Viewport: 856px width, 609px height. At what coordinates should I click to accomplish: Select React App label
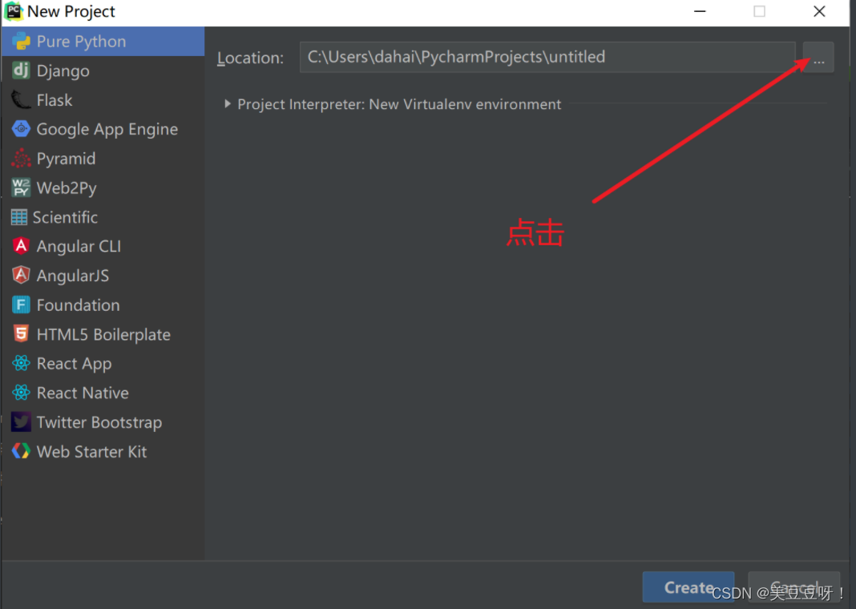coord(75,364)
